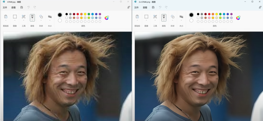Click tools icon in left window

[23, 17]
